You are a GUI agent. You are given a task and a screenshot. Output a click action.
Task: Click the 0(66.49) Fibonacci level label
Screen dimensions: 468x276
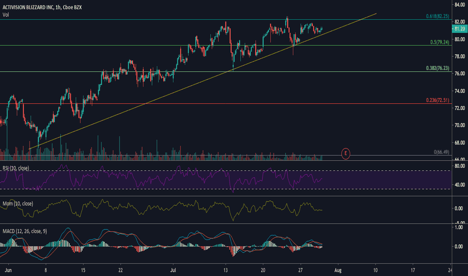click(x=441, y=152)
